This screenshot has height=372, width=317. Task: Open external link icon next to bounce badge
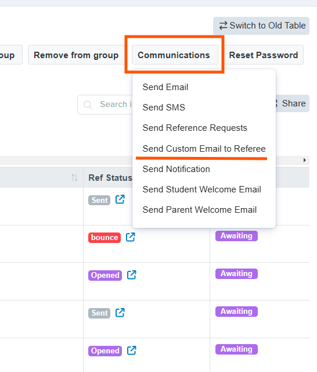(130, 237)
